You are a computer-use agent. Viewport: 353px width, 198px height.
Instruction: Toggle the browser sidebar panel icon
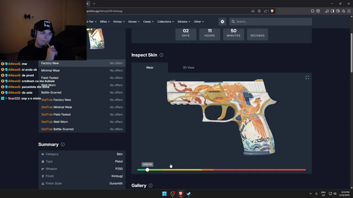(x=332, y=11)
